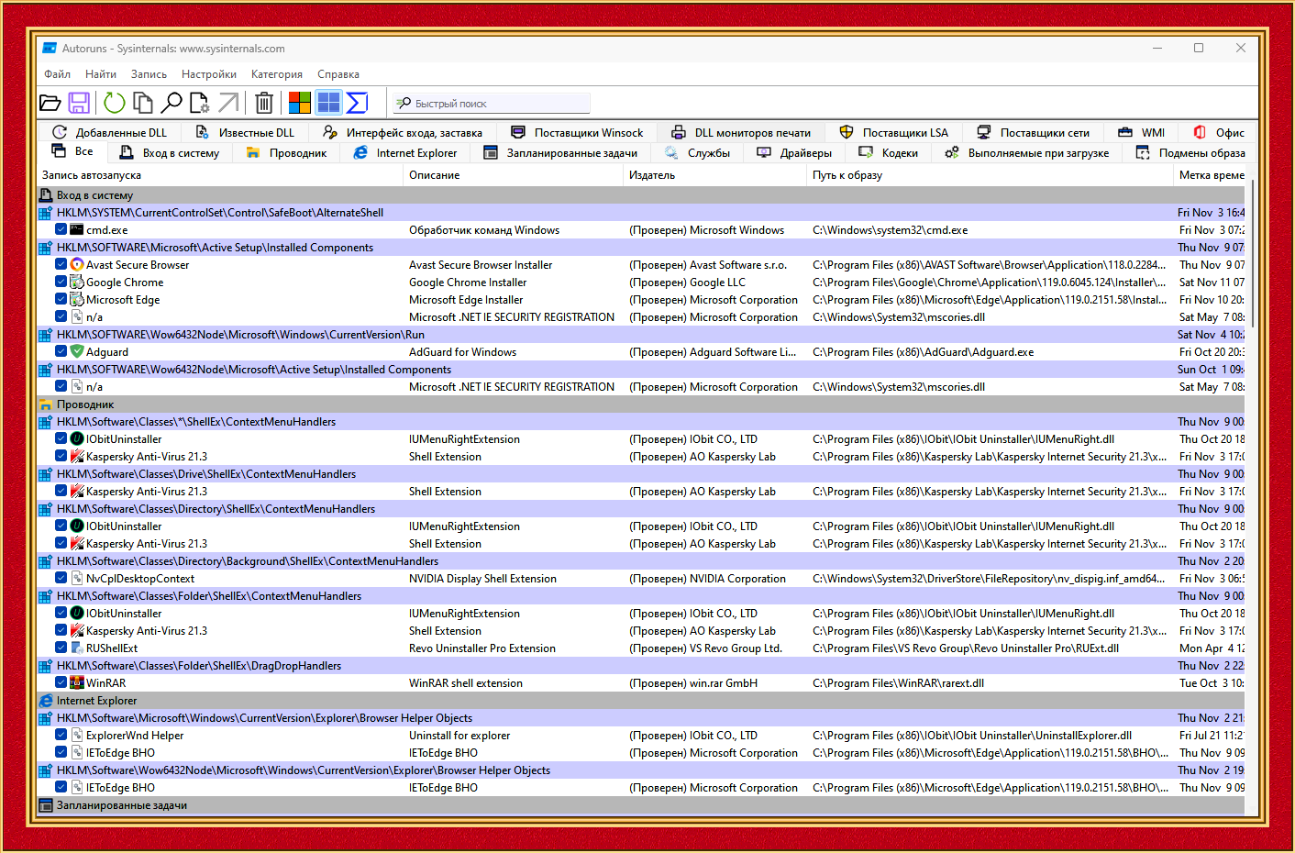Disable the Microsoft Edge autorun entry
Screen dimensions: 1295x853
[x=61, y=299]
